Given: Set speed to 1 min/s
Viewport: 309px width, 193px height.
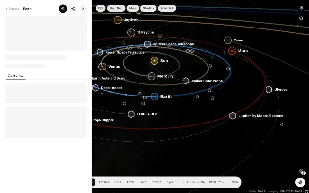Looking at the screenshot, I should click(104, 182).
